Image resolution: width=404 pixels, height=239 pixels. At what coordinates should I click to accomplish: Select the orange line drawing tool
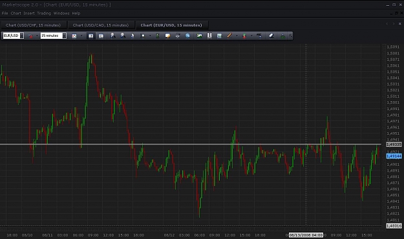coord(229,36)
